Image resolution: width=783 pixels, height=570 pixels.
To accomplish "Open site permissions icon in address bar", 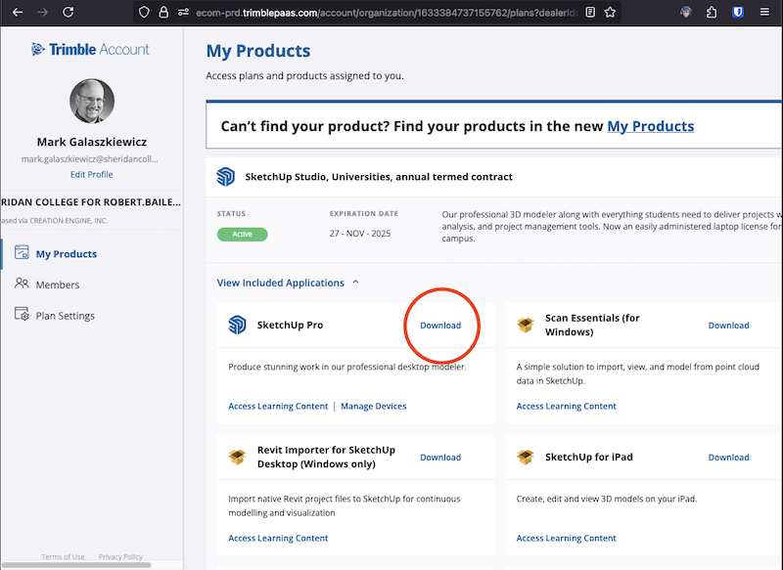I will tap(185, 13).
